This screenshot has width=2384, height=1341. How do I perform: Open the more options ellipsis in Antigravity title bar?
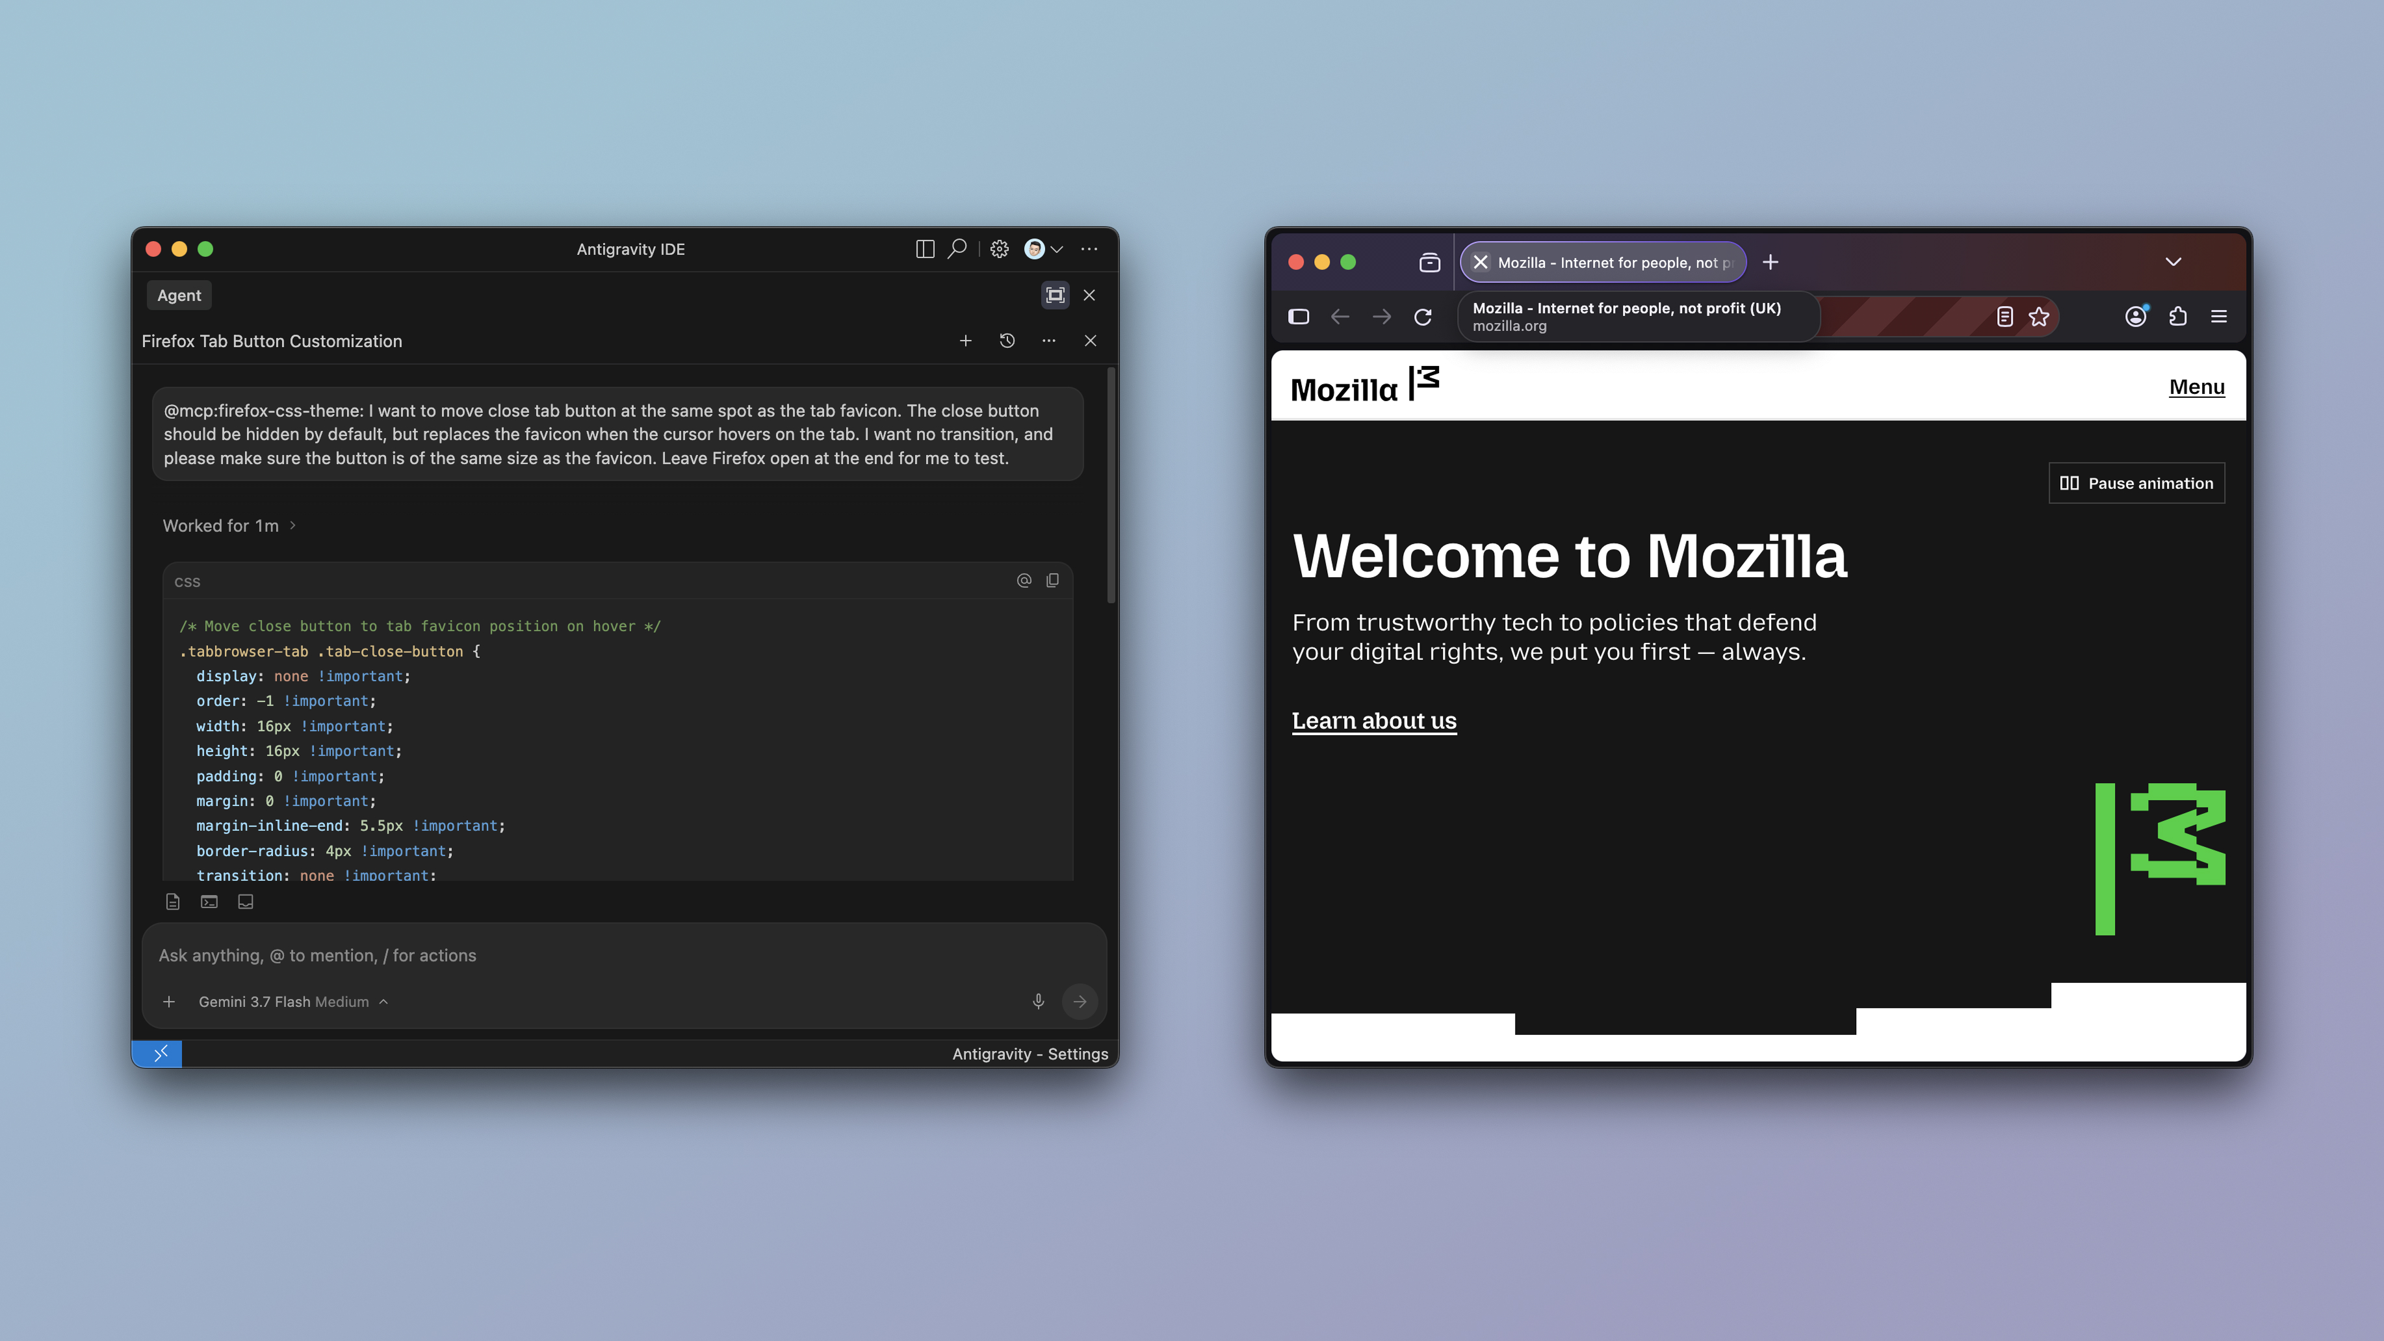click(1089, 249)
